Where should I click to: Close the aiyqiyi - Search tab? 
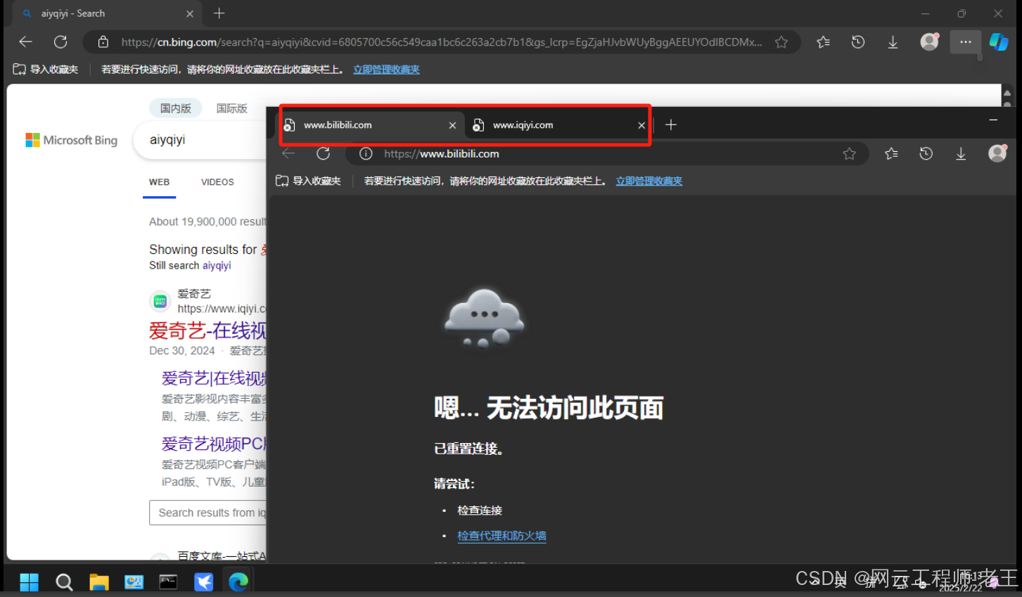click(189, 13)
